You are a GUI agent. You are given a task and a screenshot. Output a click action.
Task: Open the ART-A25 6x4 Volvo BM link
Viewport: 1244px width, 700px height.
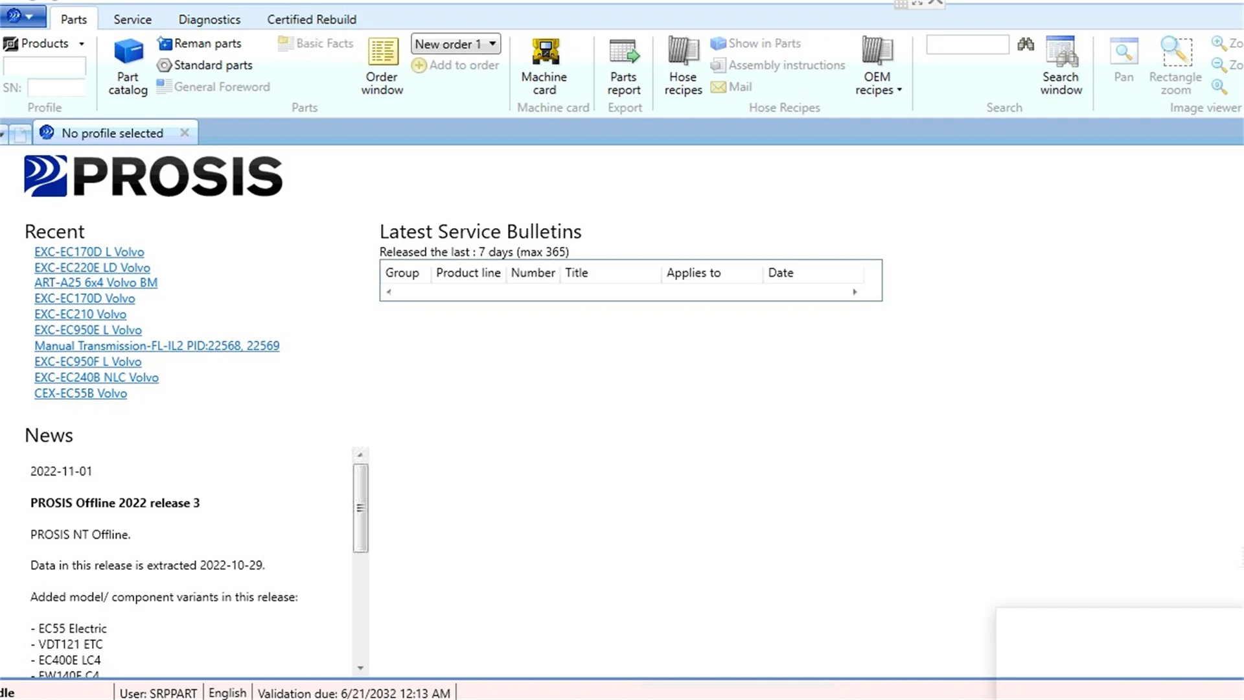pos(96,283)
